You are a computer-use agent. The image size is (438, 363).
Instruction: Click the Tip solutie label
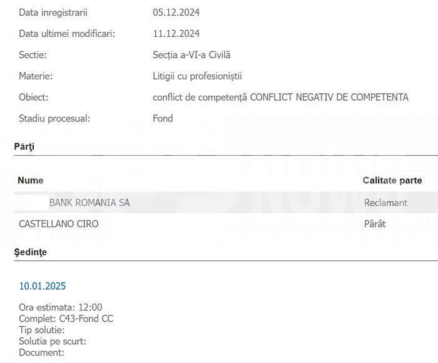[x=42, y=330]
